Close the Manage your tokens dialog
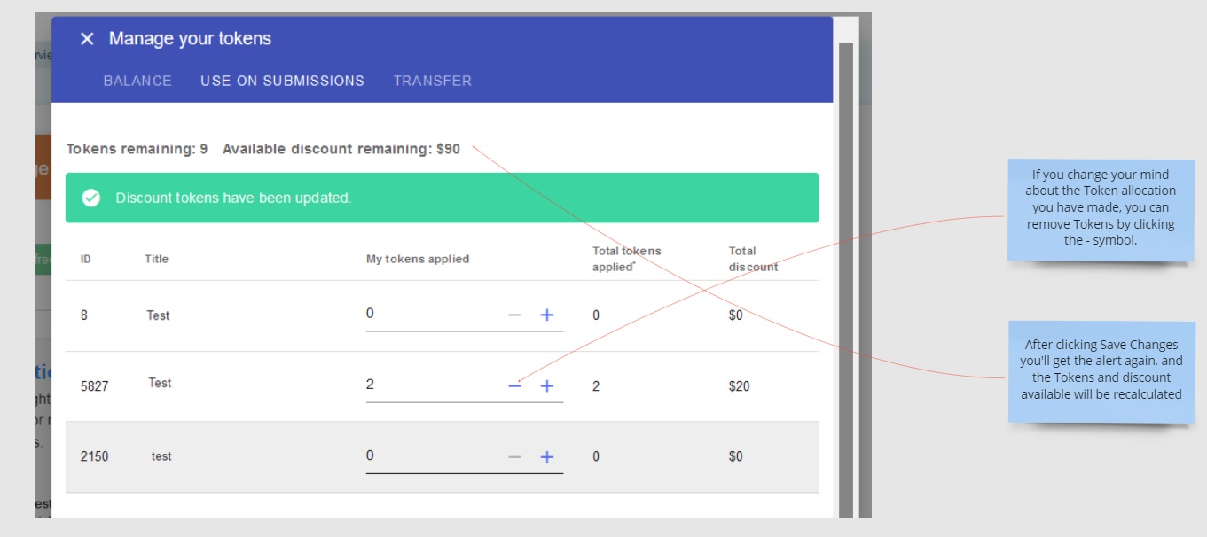The width and height of the screenshot is (1207, 537). tap(86, 39)
